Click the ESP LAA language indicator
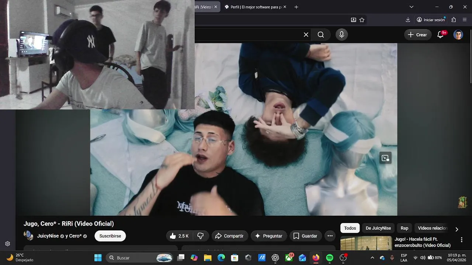Image resolution: width=472 pixels, height=265 pixels. click(x=404, y=258)
